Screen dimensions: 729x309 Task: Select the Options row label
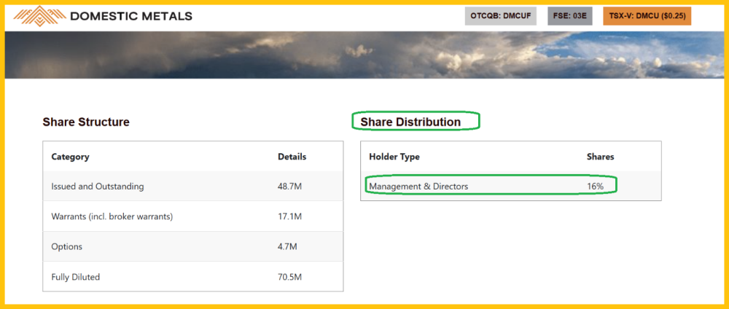[67, 246]
